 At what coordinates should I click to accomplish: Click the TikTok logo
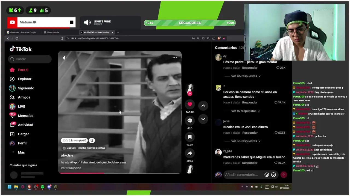(21, 49)
